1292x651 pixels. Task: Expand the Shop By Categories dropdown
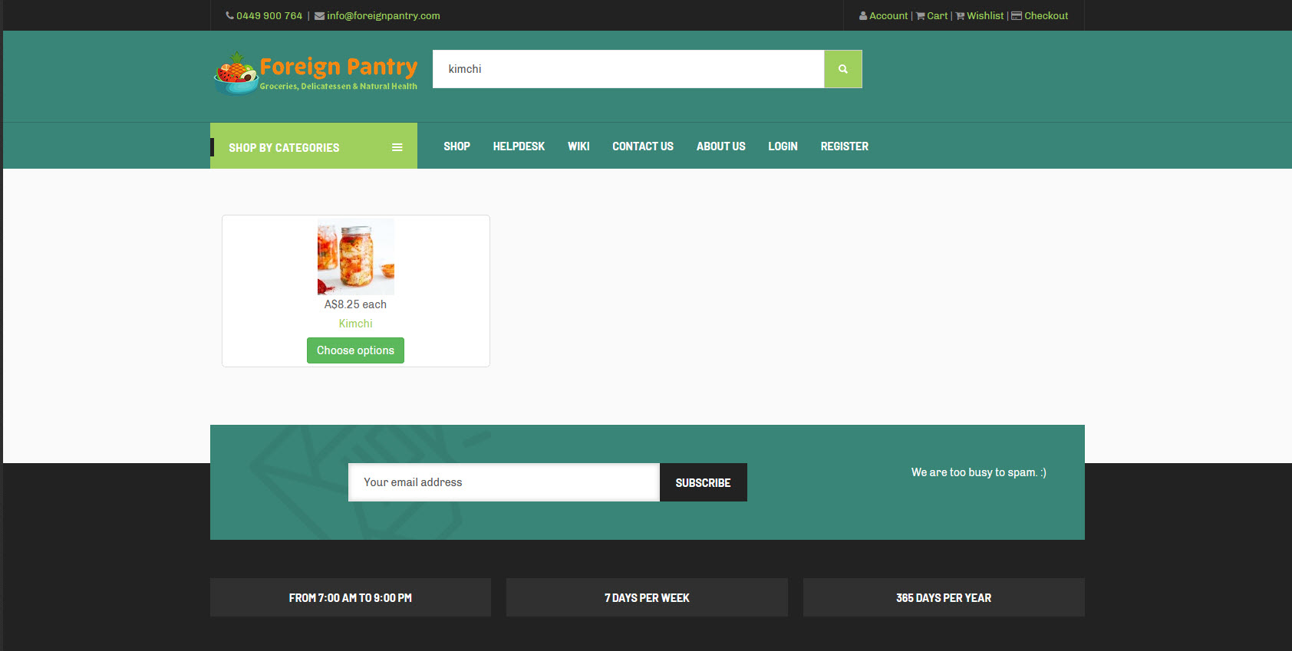(x=314, y=146)
